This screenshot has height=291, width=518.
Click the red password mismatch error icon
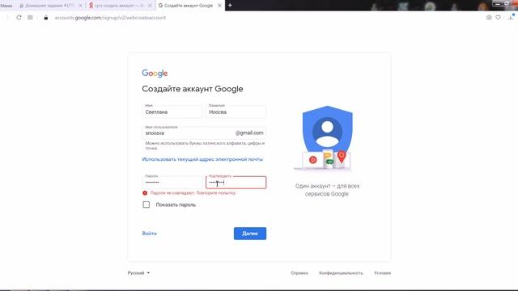click(145, 193)
